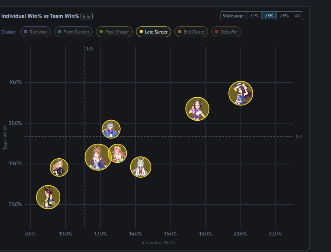Toggle the Runaway display chip
Screen dimensions: 331x252
coord(36,32)
